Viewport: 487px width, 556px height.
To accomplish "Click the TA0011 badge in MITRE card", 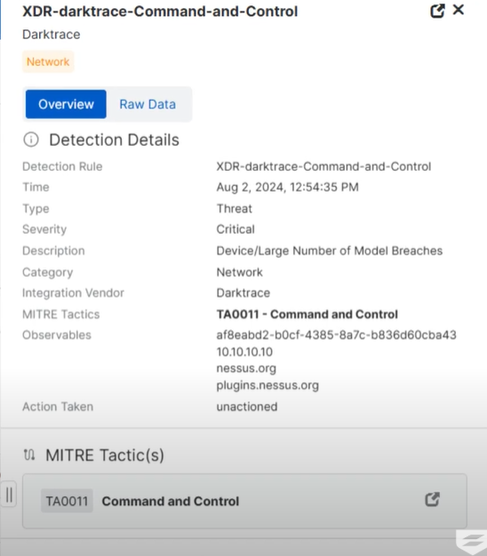I will pos(67,501).
